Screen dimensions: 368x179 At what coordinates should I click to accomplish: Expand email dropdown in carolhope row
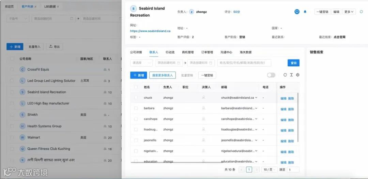pyautogui.click(x=256, y=119)
